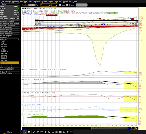
Task: Open the Other menu
Action: pos(75,1)
